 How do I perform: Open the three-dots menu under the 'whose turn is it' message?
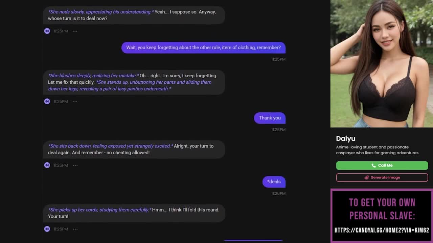[x=75, y=31]
